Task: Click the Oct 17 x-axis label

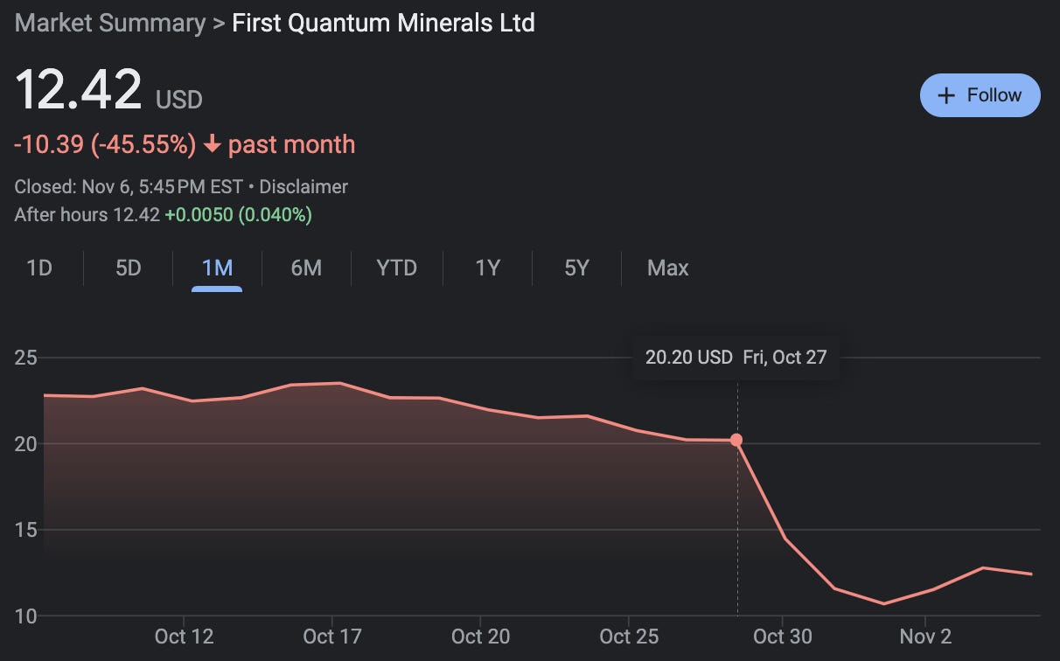Action: (331, 636)
